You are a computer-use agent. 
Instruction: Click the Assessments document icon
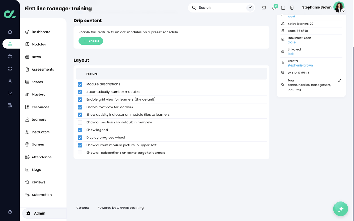tap(27, 69)
